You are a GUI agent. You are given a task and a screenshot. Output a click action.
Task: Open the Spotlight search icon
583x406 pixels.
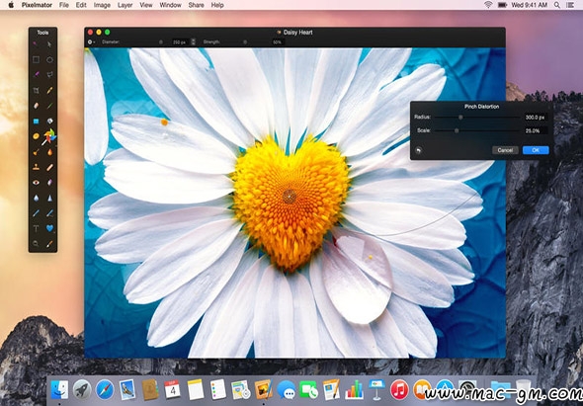click(x=556, y=5)
